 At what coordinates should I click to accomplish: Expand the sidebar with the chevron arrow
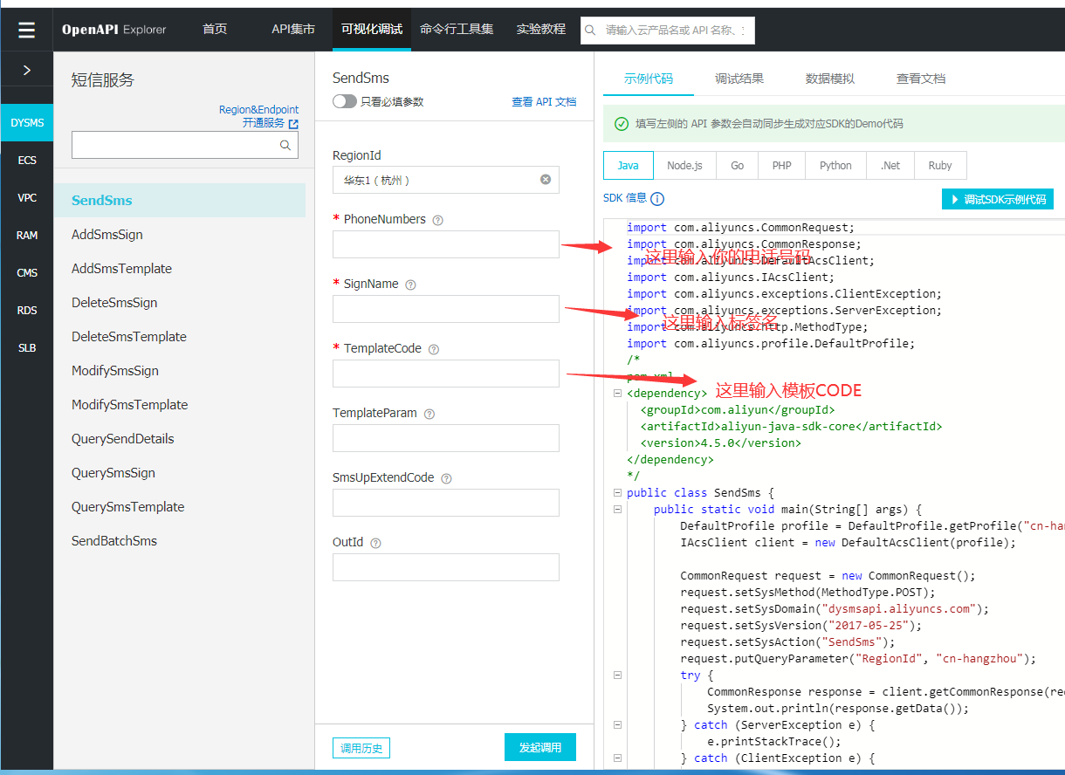coord(26,70)
